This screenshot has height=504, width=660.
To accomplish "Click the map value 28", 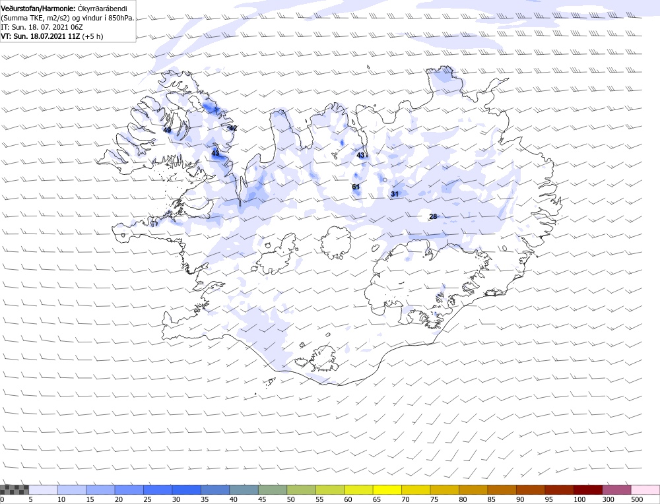I will [x=433, y=216].
